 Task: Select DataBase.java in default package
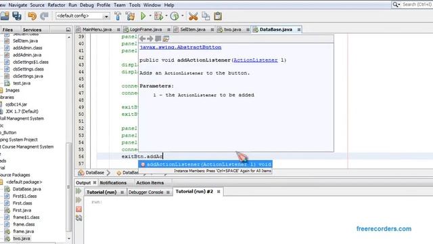pos(26,189)
